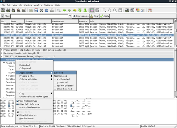Go forward in packet history

69,10
